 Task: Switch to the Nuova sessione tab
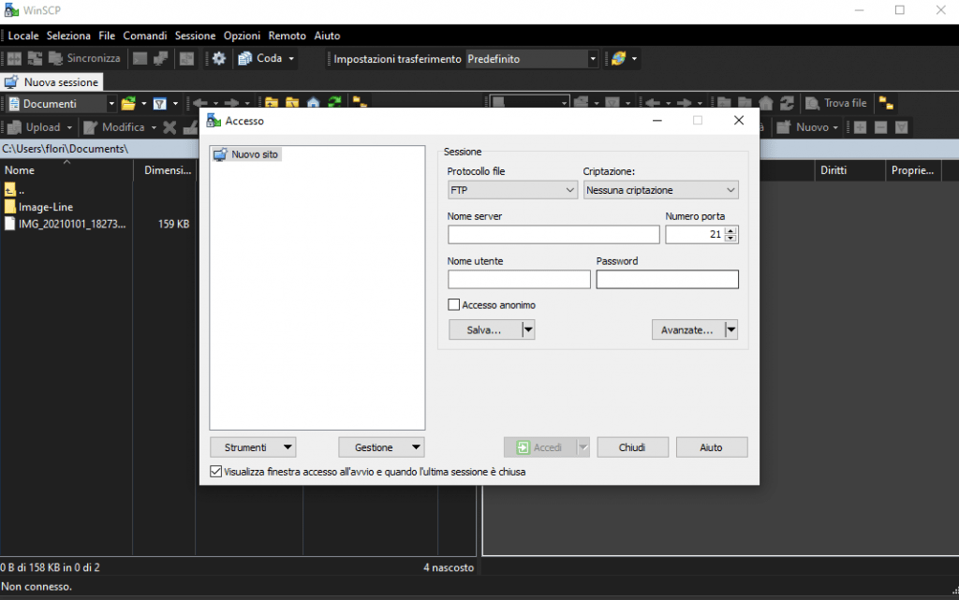pos(52,82)
